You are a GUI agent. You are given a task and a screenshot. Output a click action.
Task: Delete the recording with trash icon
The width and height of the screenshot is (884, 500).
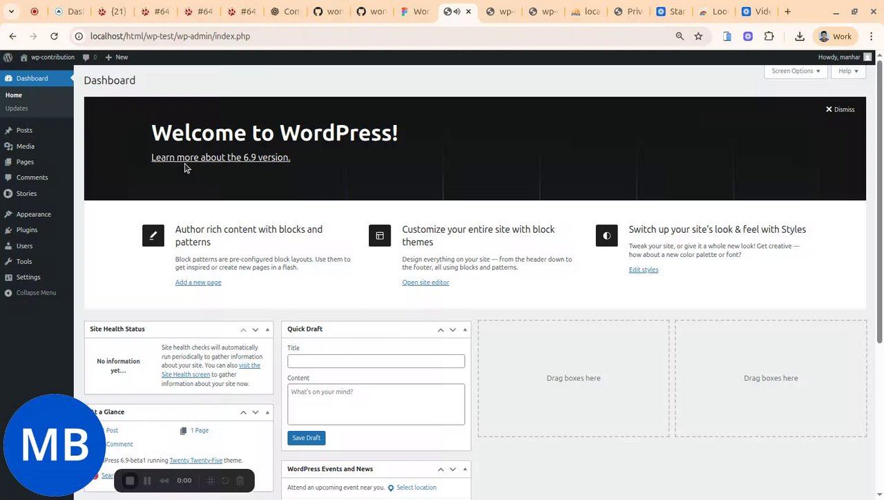(240, 481)
